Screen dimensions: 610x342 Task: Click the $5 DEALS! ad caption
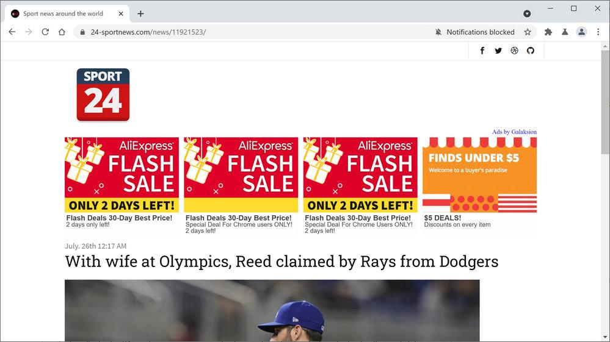point(442,218)
